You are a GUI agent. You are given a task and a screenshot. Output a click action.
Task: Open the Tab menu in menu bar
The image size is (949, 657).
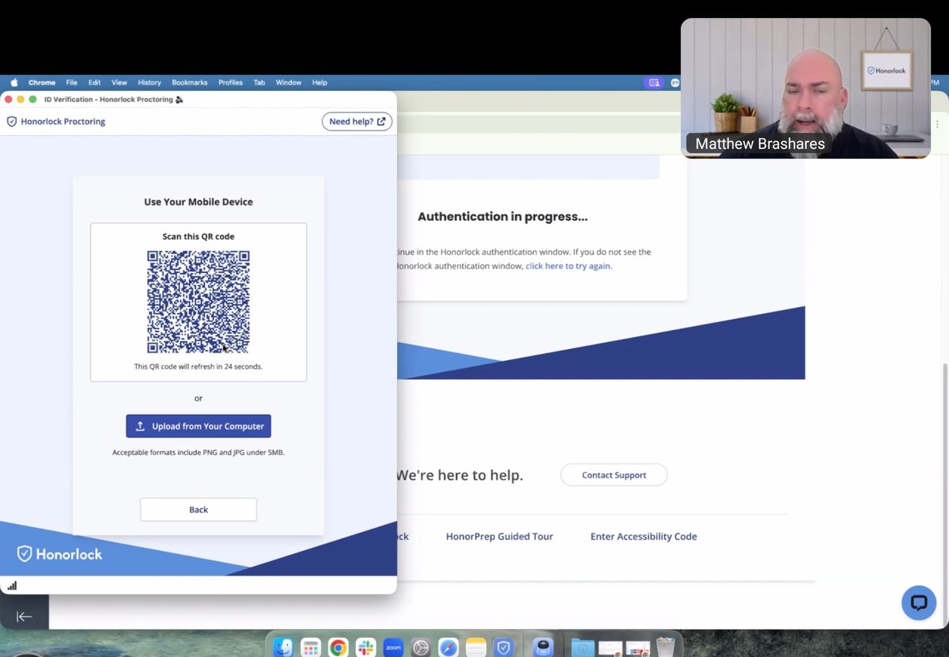(x=259, y=82)
